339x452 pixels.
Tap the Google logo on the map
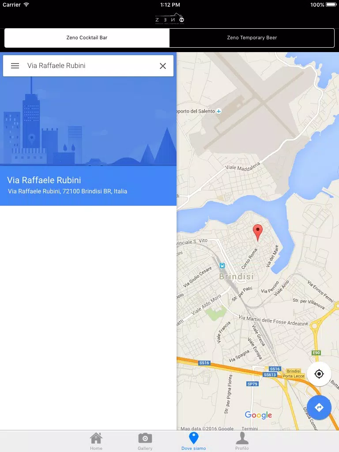tap(258, 415)
